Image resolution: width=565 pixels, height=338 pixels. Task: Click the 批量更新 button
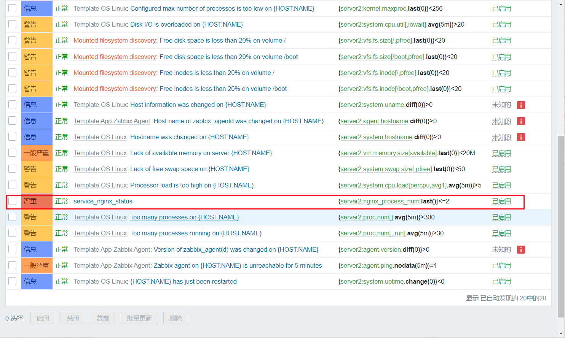(139, 318)
